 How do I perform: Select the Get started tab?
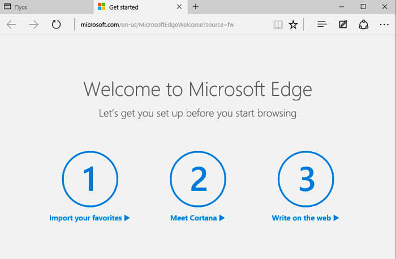(141, 7)
